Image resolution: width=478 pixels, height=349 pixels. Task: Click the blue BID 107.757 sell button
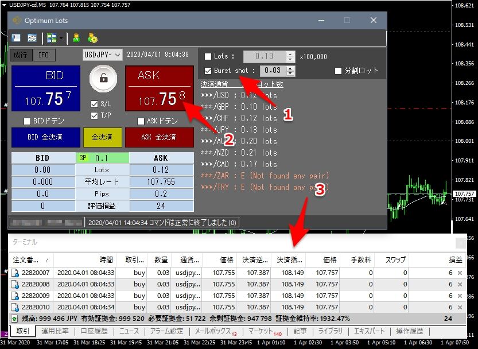46,88
